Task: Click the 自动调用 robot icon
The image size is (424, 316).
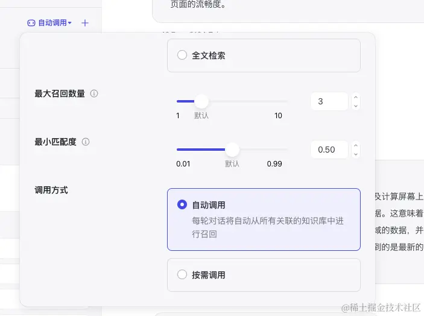Action: [x=31, y=23]
